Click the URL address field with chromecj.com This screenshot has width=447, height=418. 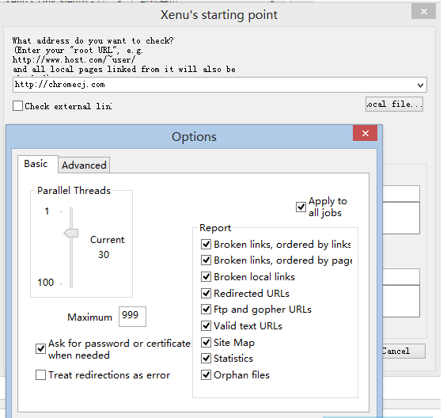[219, 85]
